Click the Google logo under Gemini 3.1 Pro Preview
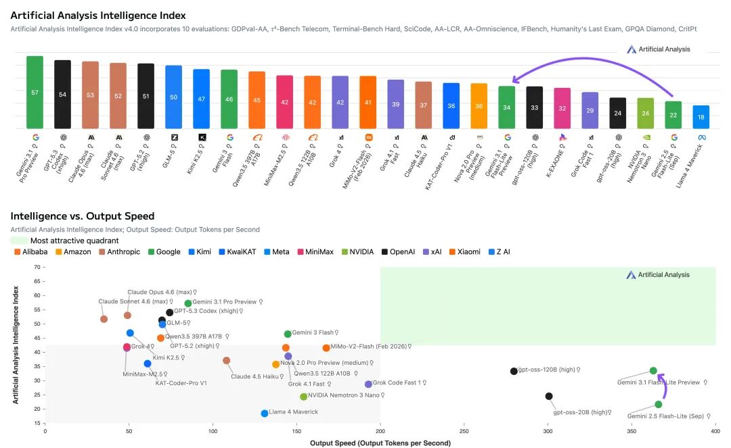This screenshot has width=731, height=448. (x=35, y=137)
